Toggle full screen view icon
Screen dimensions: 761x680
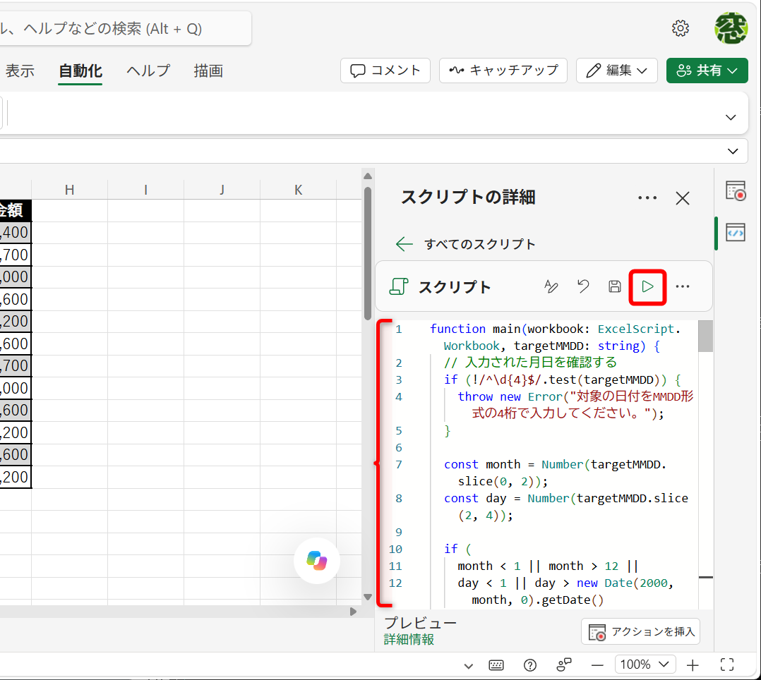click(x=727, y=665)
